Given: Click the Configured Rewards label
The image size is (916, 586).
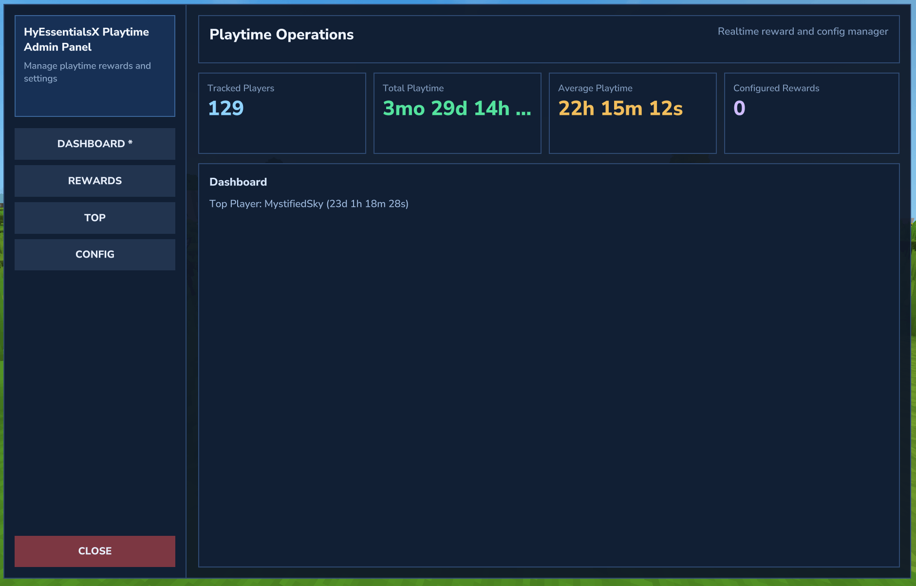Looking at the screenshot, I should click(x=776, y=88).
